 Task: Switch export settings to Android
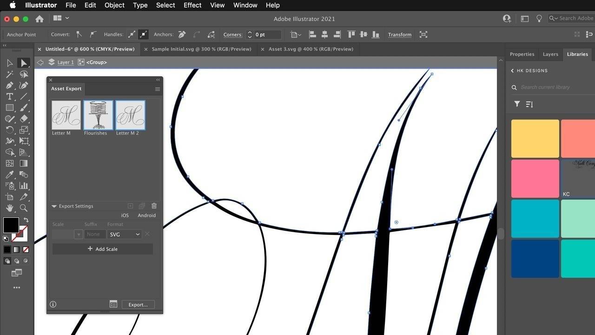tap(146, 215)
